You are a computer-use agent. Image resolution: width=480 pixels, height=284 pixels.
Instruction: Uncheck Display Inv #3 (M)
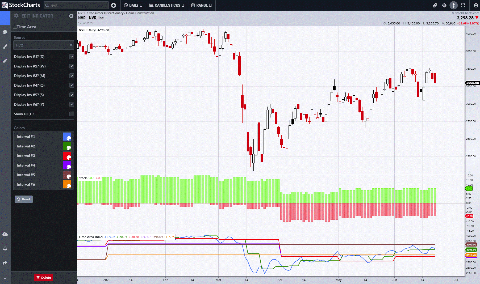click(x=72, y=76)
